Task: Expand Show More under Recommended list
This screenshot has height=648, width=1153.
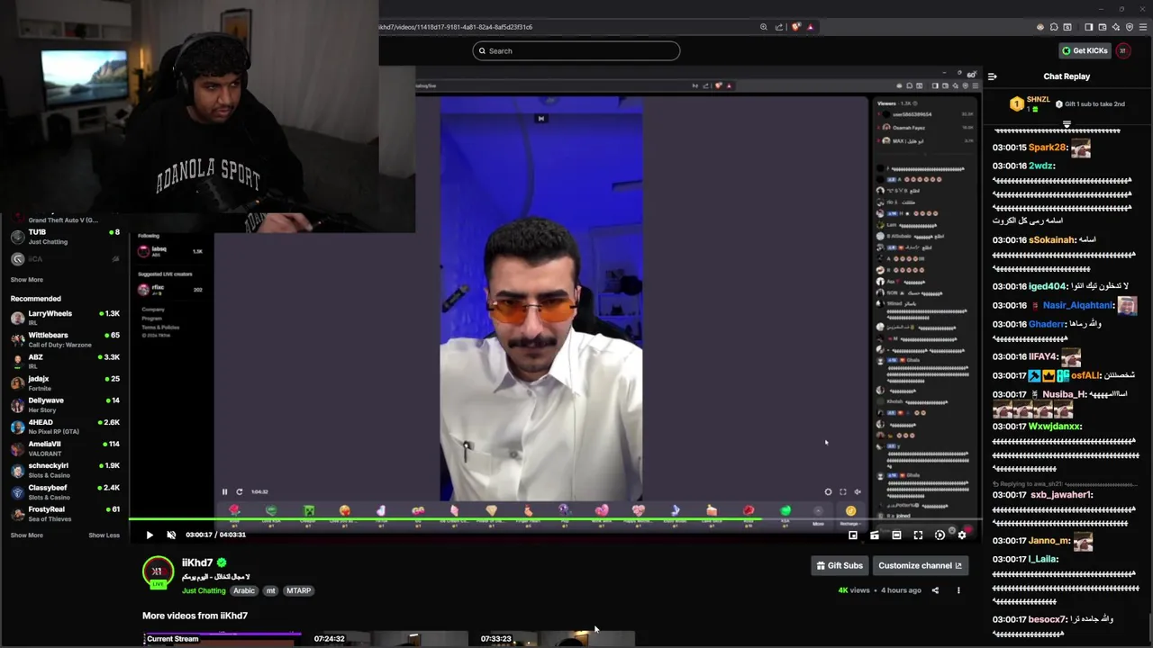Action: 27,535
